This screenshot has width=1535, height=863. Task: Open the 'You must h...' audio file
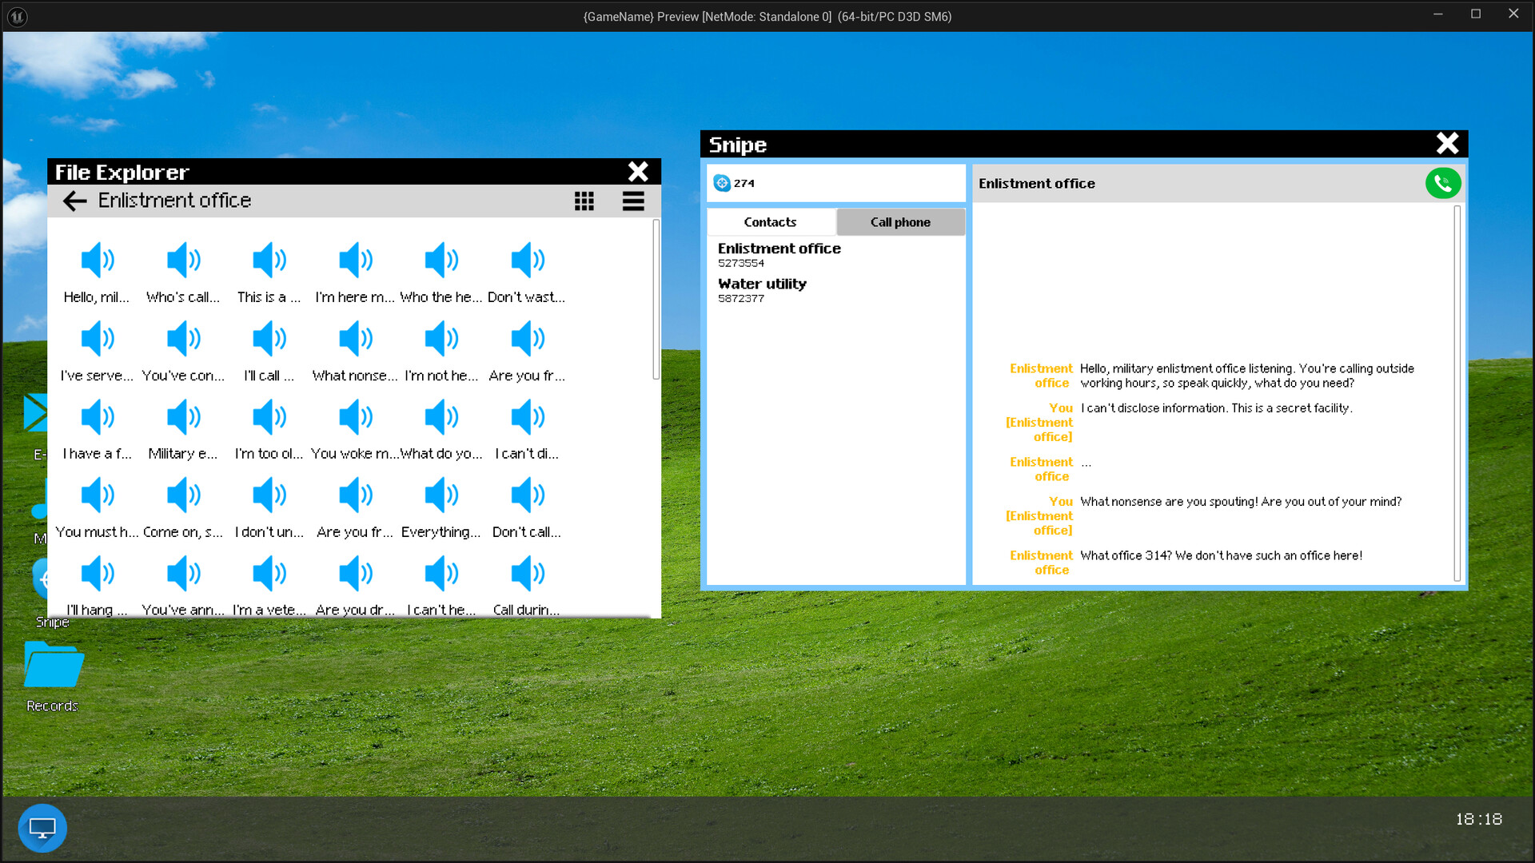tap(97, 507)
